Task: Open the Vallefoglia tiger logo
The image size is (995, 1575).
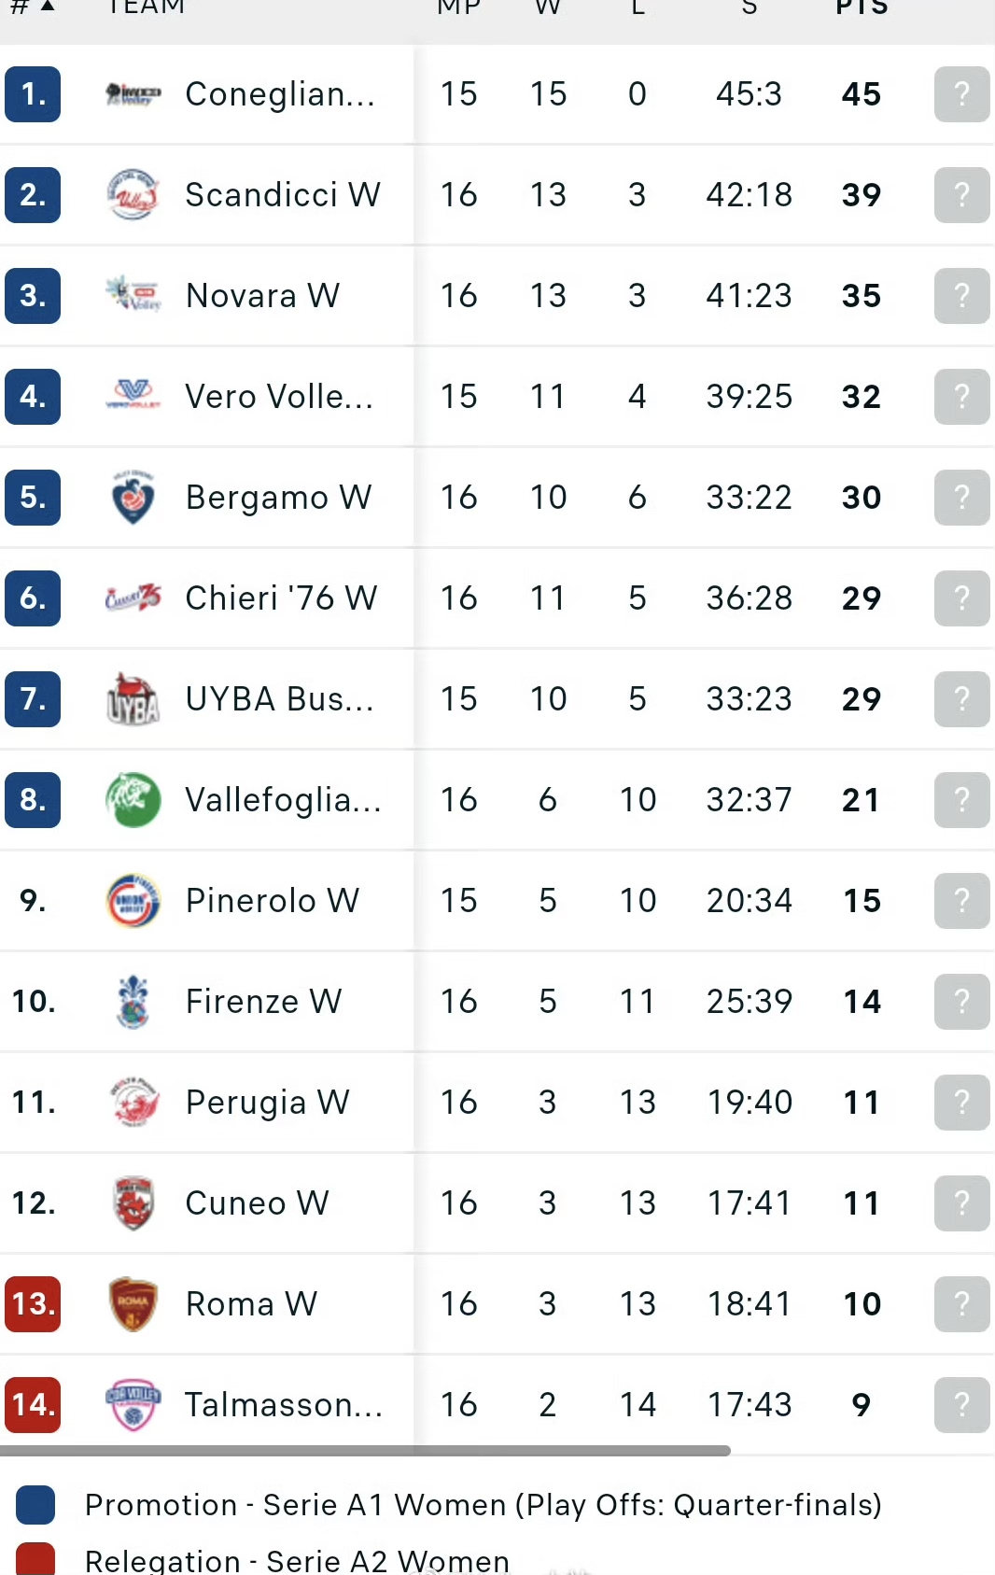Action: (x=133, y=799)
